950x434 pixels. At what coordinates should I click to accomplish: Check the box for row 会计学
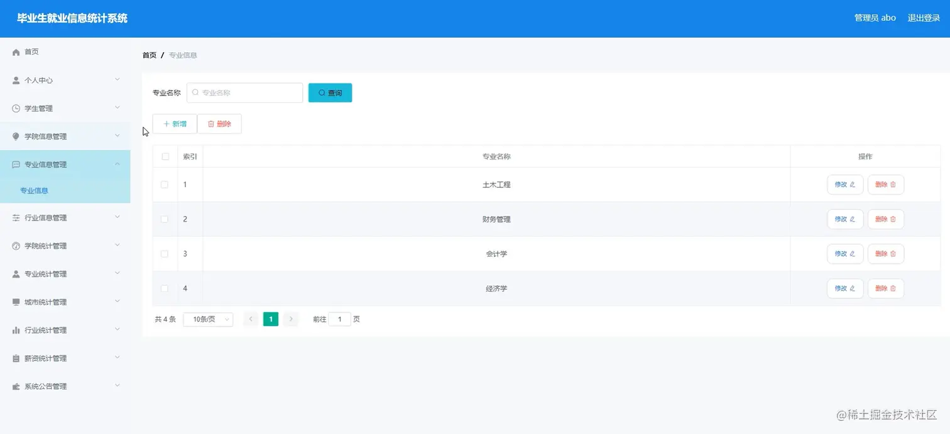point(165,254)
